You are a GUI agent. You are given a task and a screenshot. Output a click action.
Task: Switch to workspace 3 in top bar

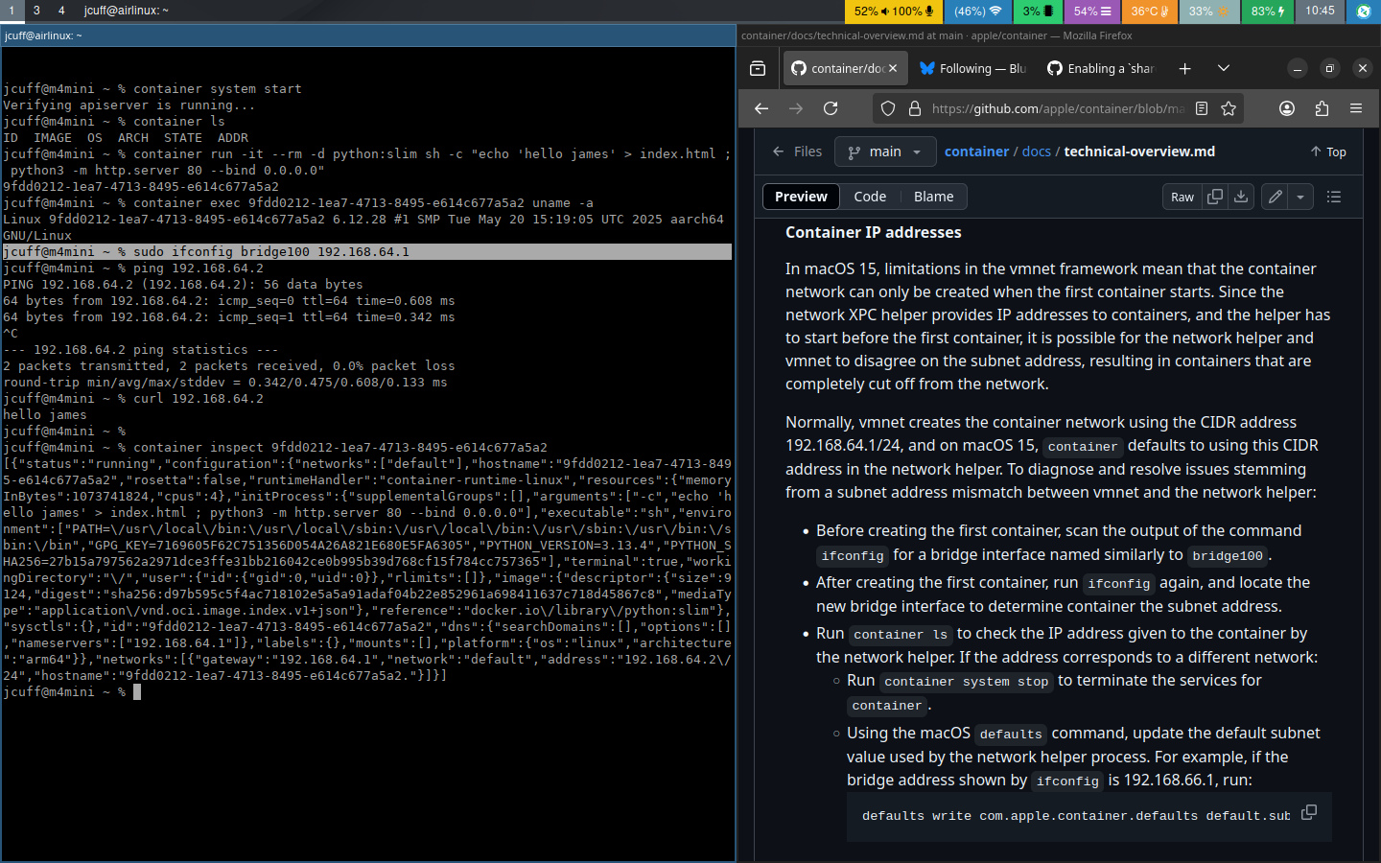point(36,11)
